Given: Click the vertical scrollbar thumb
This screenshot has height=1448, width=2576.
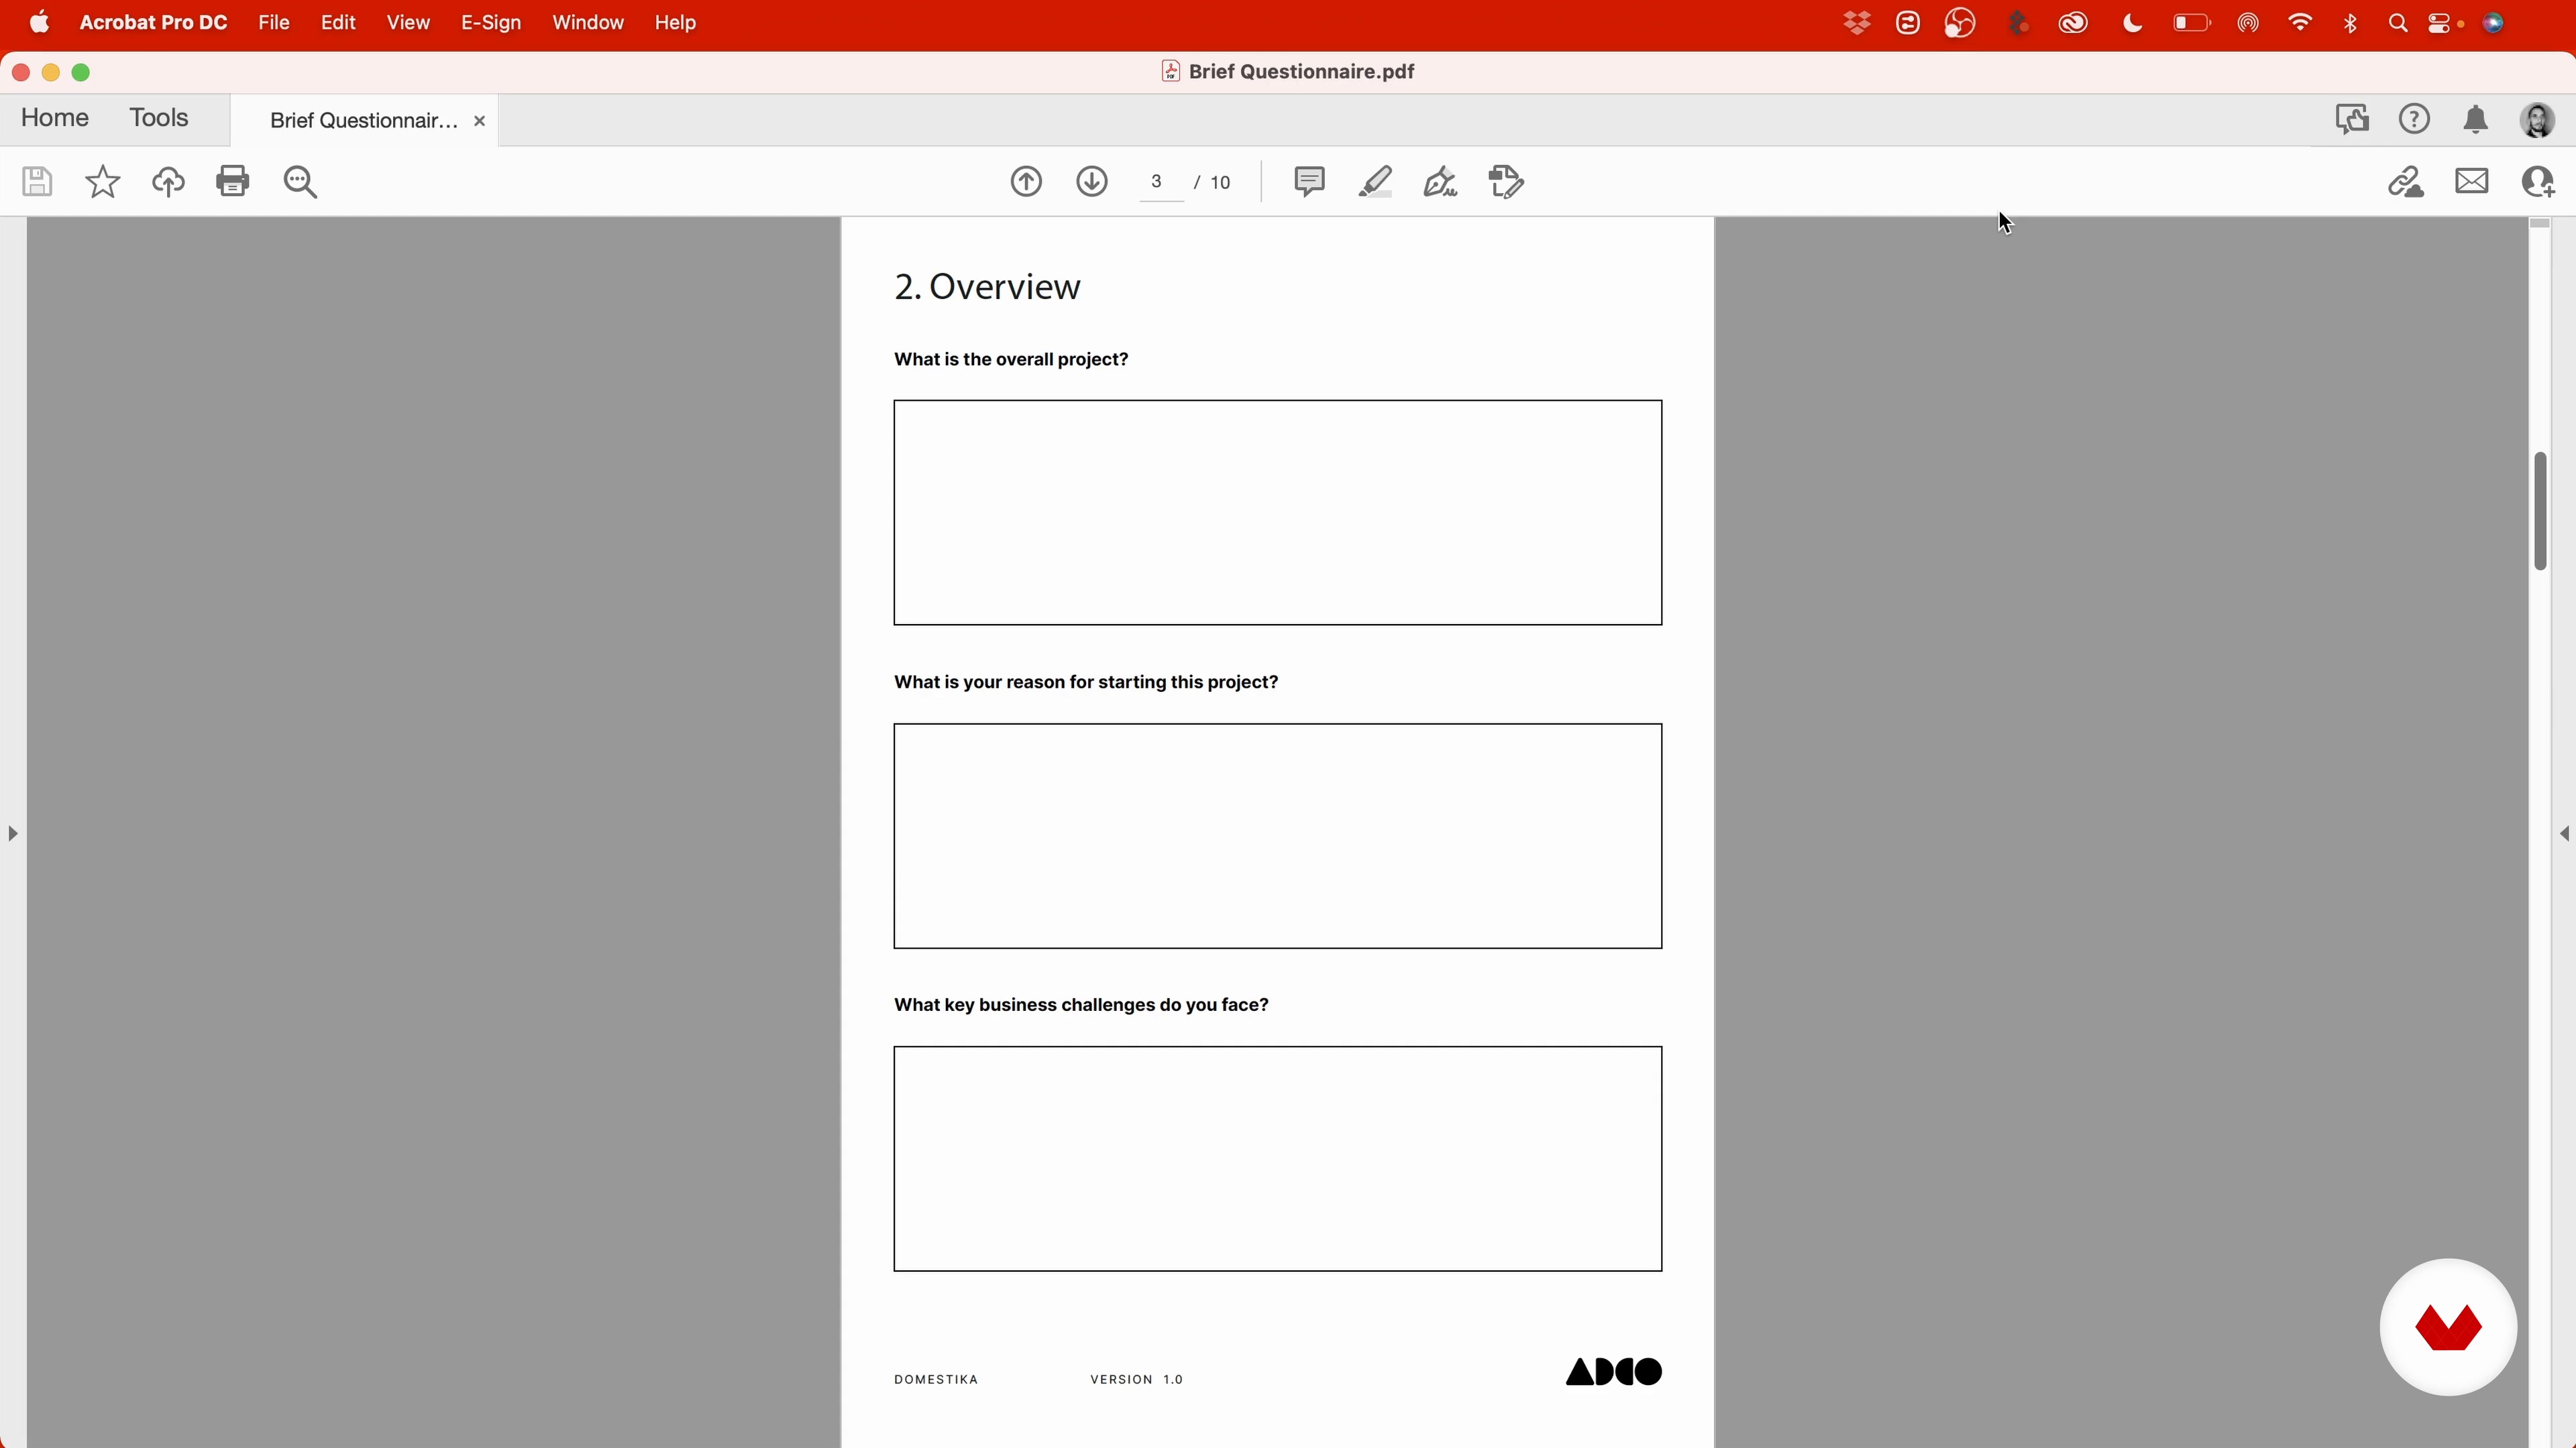Looking at the screenshot, I should (x=2540, y=511).
